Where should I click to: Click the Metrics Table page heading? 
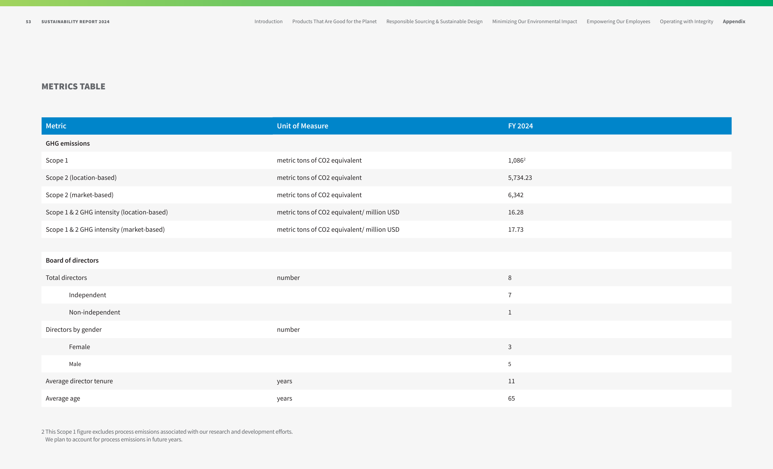point(73,86)
